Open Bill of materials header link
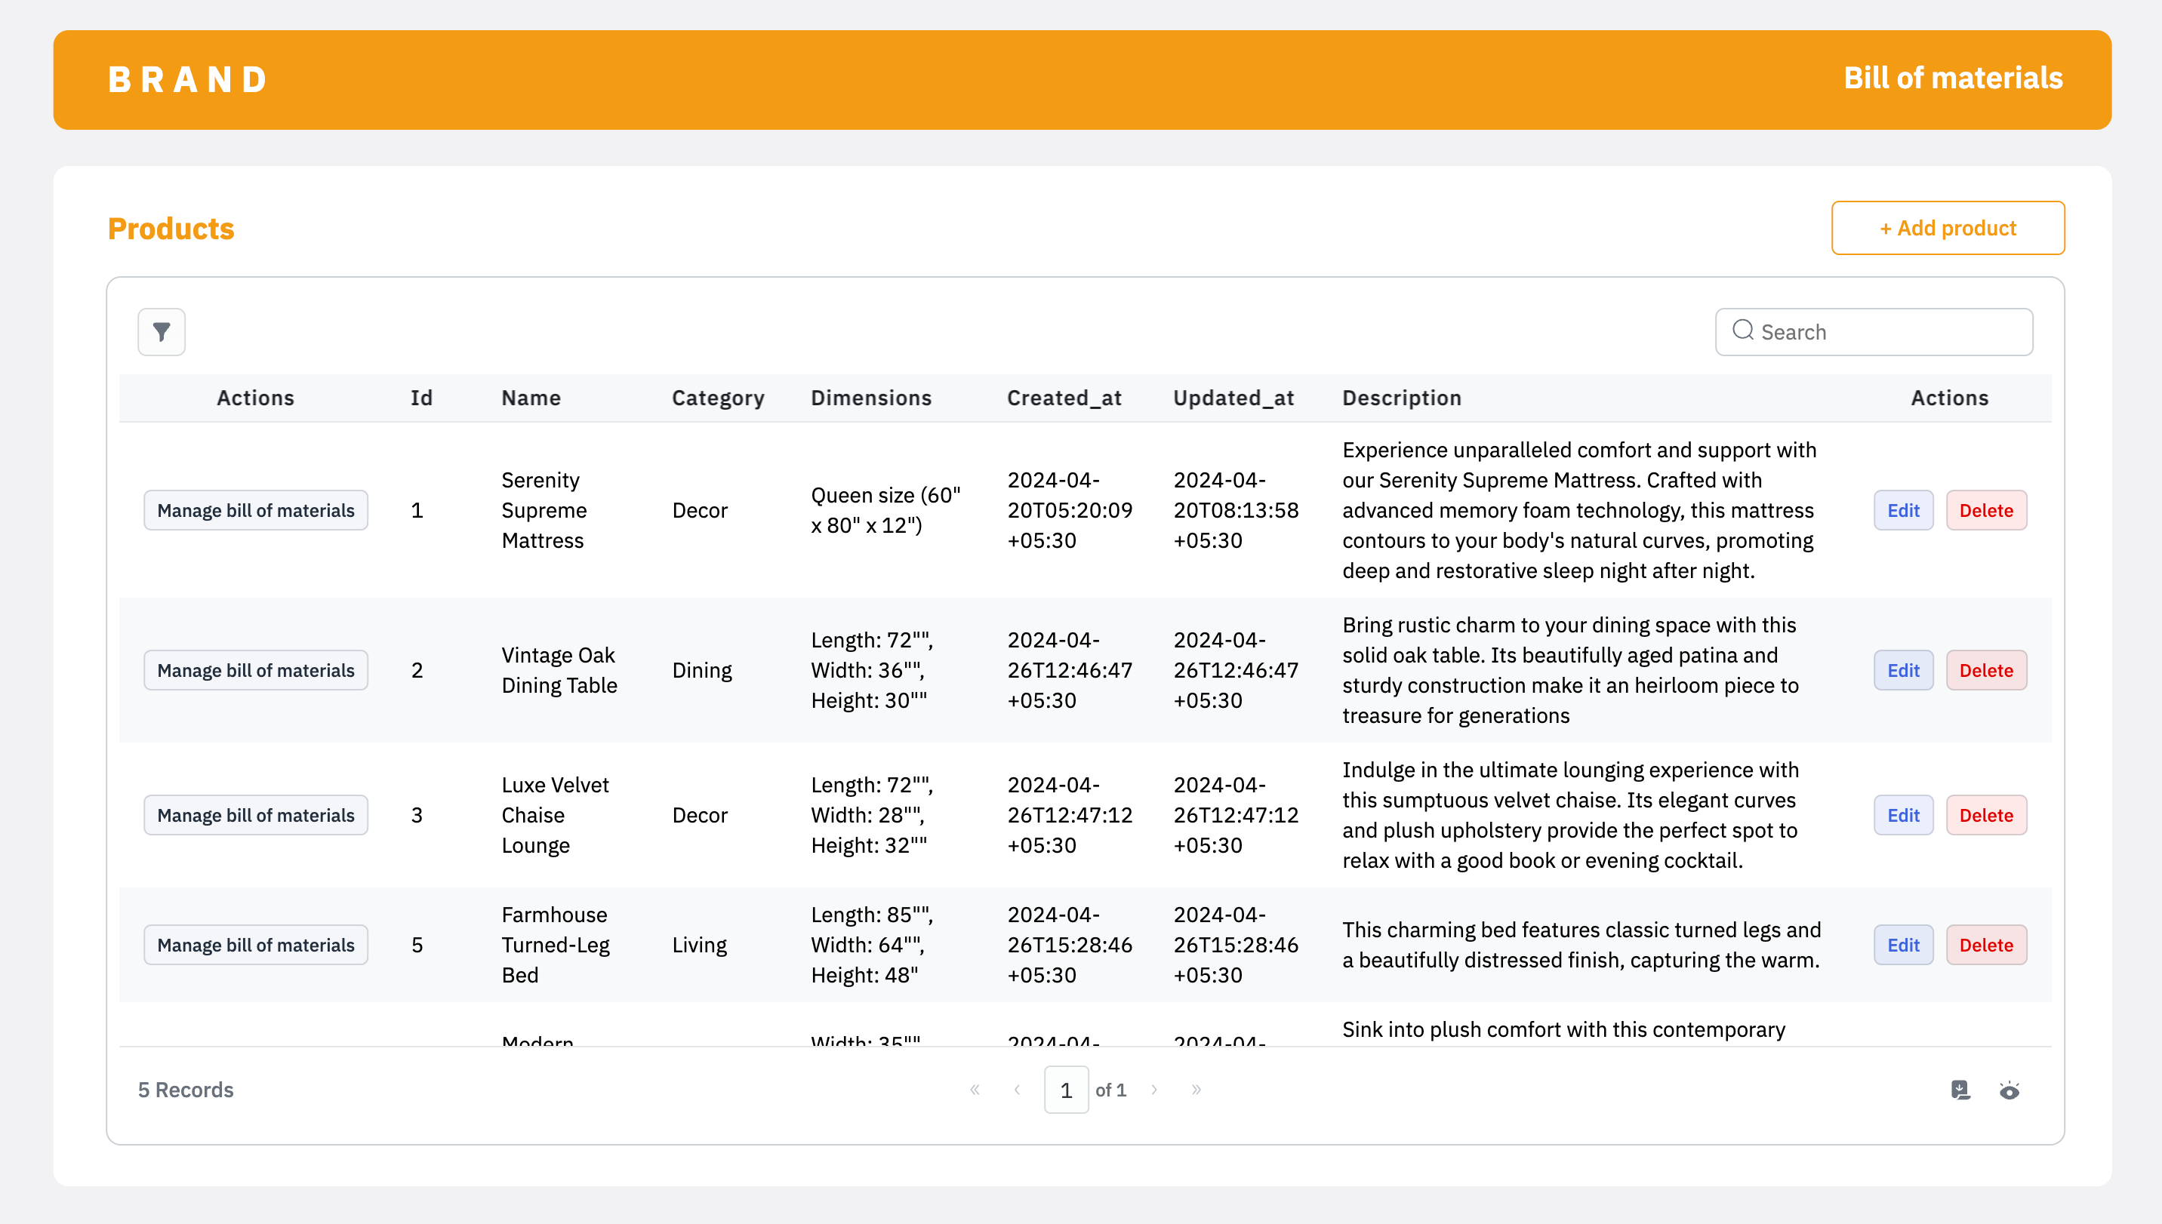The width and height of the screenshot is (2162, 1224). (1953, 78)
